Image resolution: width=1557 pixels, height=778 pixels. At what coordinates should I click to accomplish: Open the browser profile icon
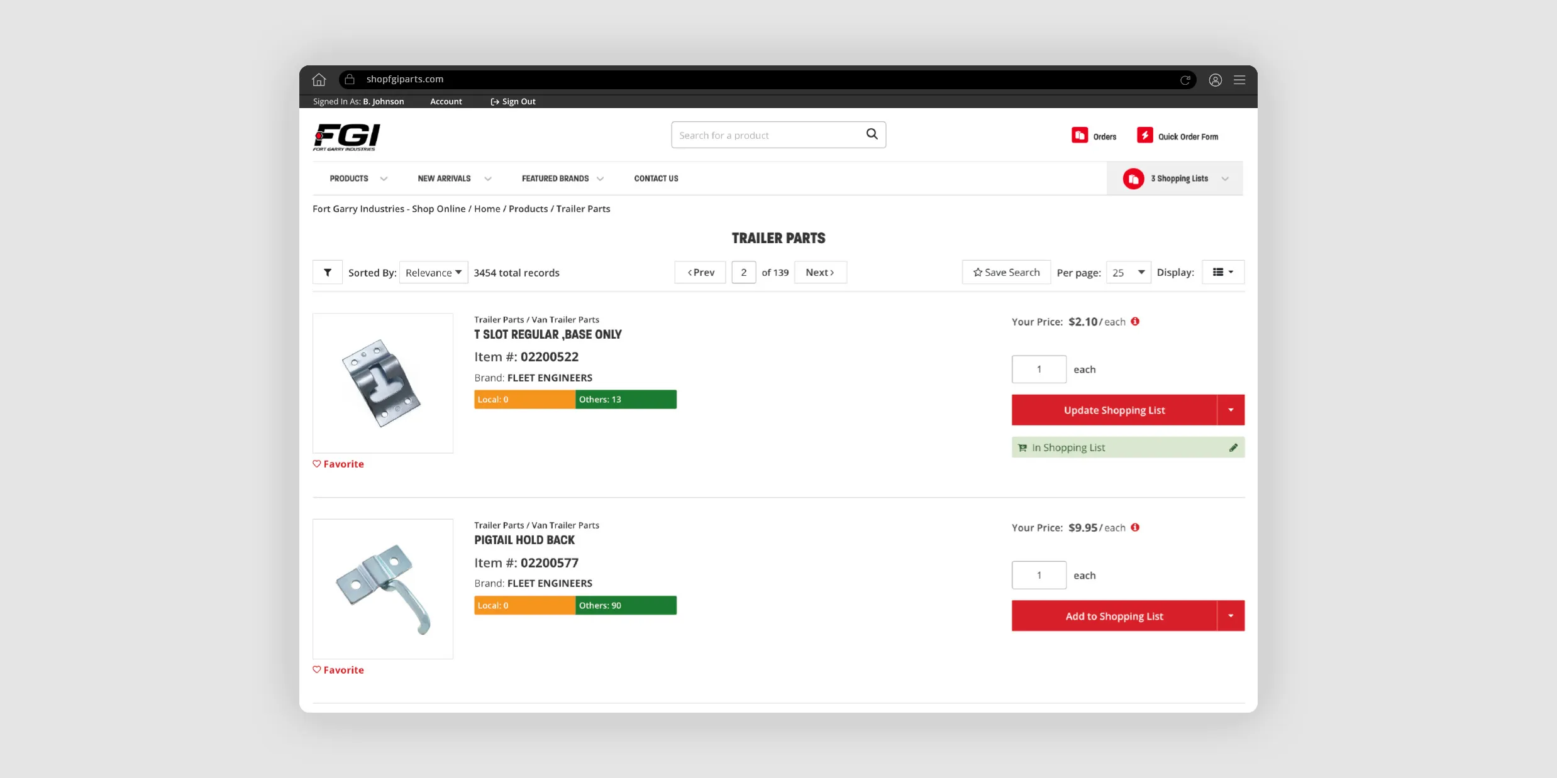point(1216,80)
